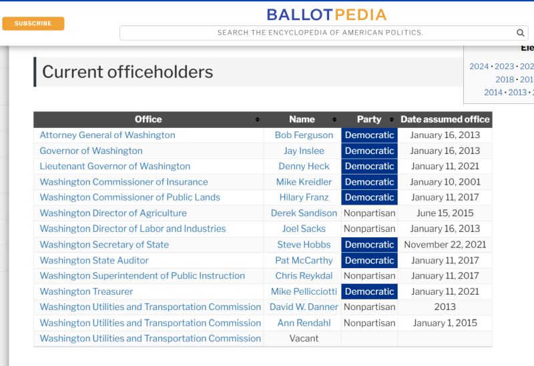This screenshot has height=366, width=534.
Task: Open Pat McCarthy's profile
Action: coord(304,260)
